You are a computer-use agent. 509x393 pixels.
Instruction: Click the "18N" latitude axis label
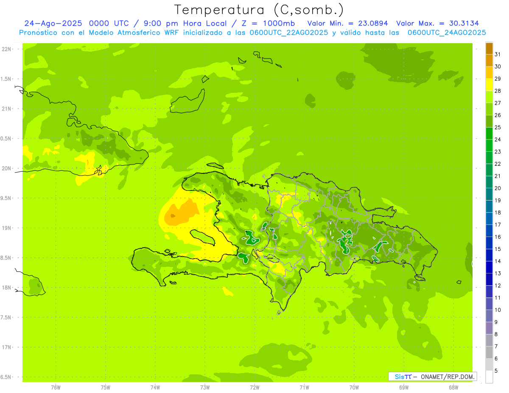(x=6, y=287)
